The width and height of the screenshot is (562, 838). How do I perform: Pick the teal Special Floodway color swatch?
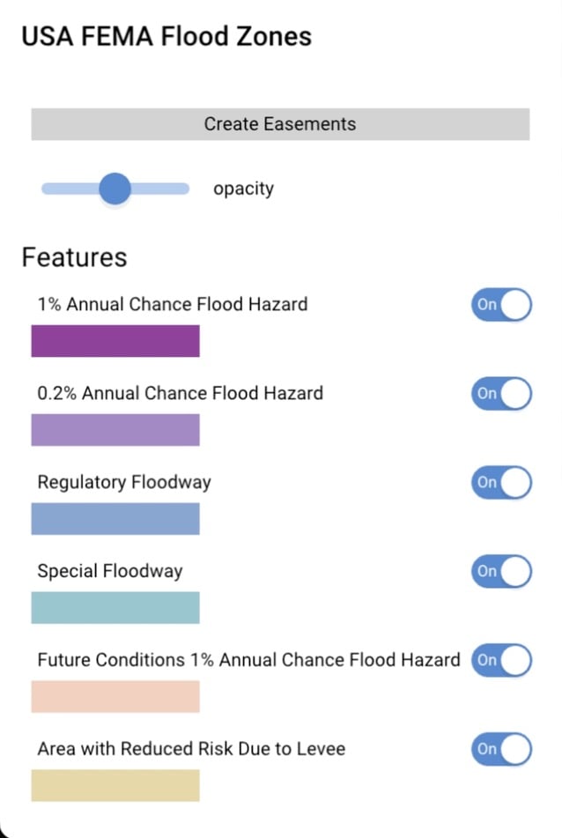coord(115,608)
